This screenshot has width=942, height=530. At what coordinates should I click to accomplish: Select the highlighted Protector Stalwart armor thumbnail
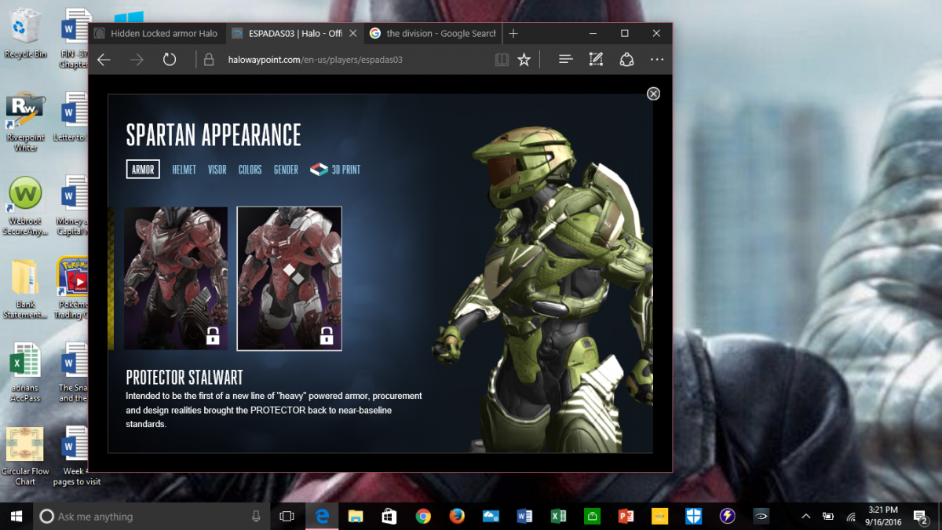[289, 278]
